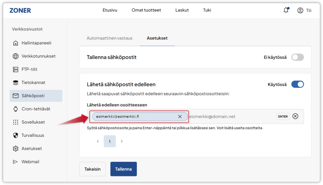Disable the Lähetä sähköpostit edelleen toggle

[297, 84]
